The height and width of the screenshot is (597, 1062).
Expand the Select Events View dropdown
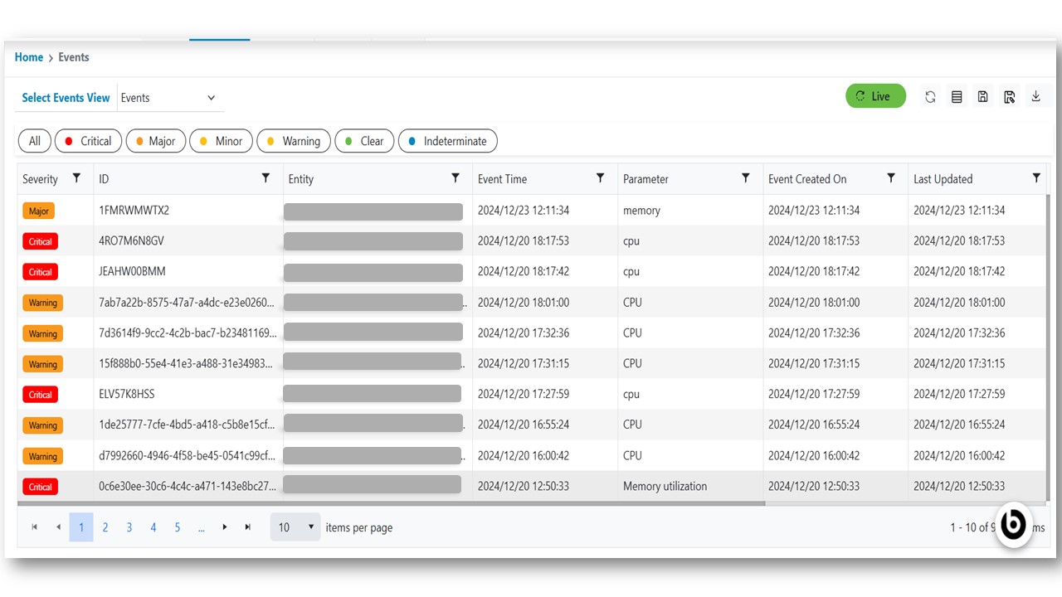click(x=171, y=98)
